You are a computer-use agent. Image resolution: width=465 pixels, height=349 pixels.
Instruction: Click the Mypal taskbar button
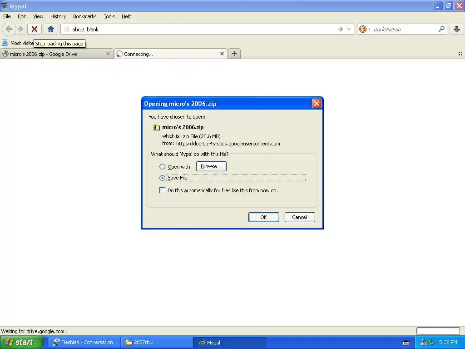(x=229, y=343)
